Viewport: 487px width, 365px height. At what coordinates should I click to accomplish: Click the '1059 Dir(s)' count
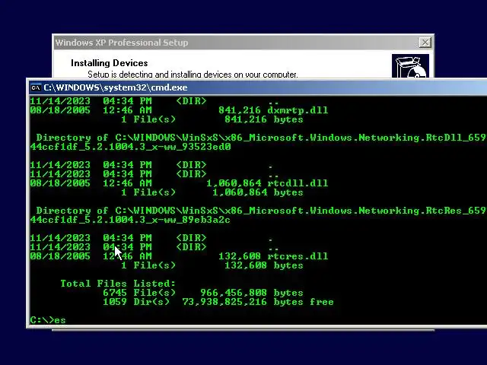pyautogui.click(x=136, y=302)
